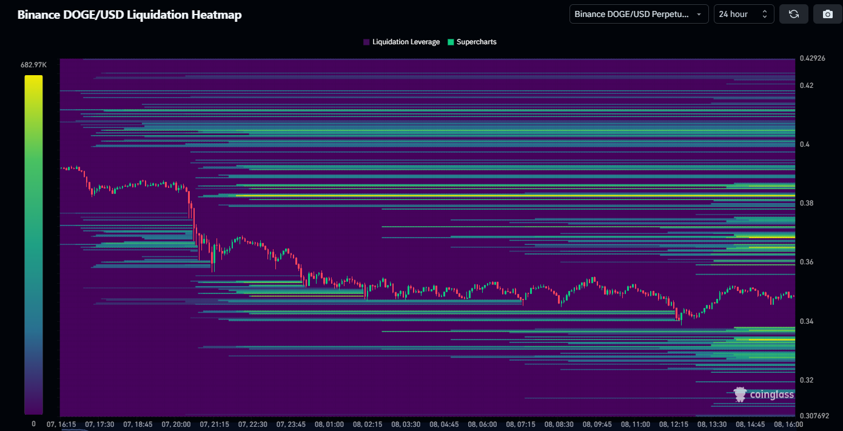Click the 0.34 price axis label
The width and height of the screenshot is (843, 431).
pyautogui.click(x=806, y=321)
